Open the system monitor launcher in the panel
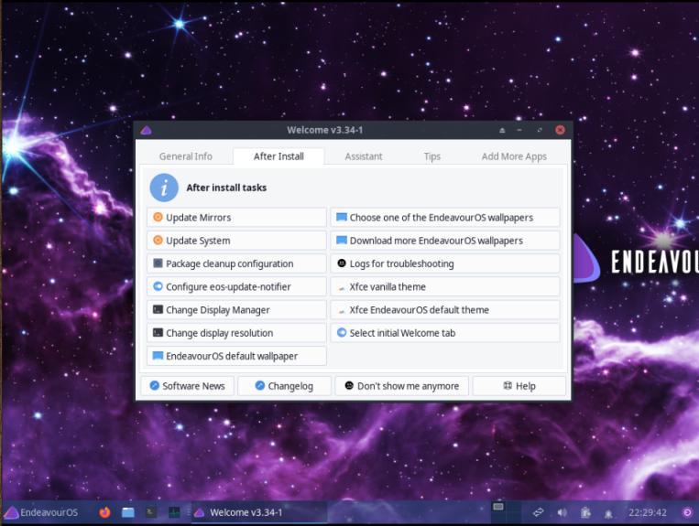Image resolution: width=699 pixels, height=526 pixels. point(174,512)
